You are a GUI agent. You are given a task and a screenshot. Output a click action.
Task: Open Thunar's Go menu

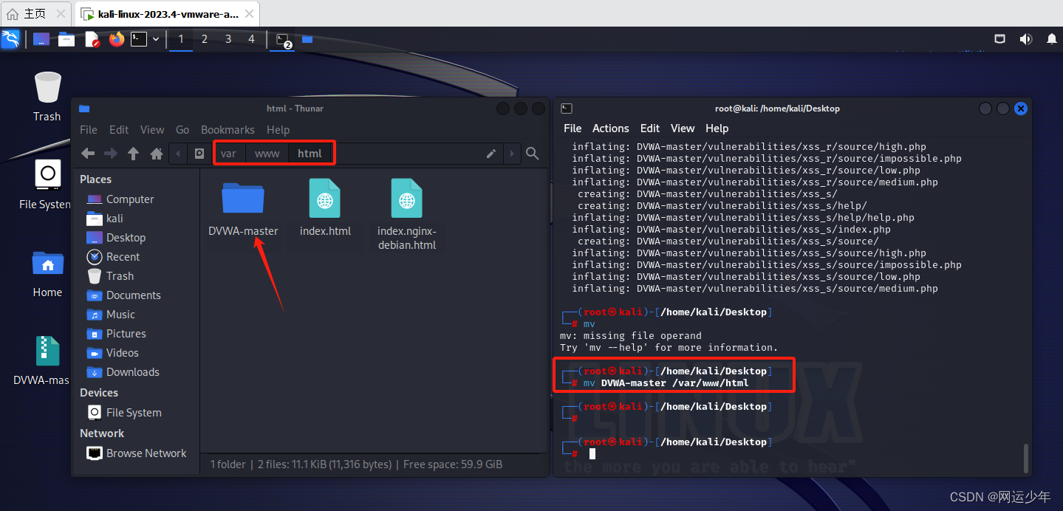click(x=182, y=129)
